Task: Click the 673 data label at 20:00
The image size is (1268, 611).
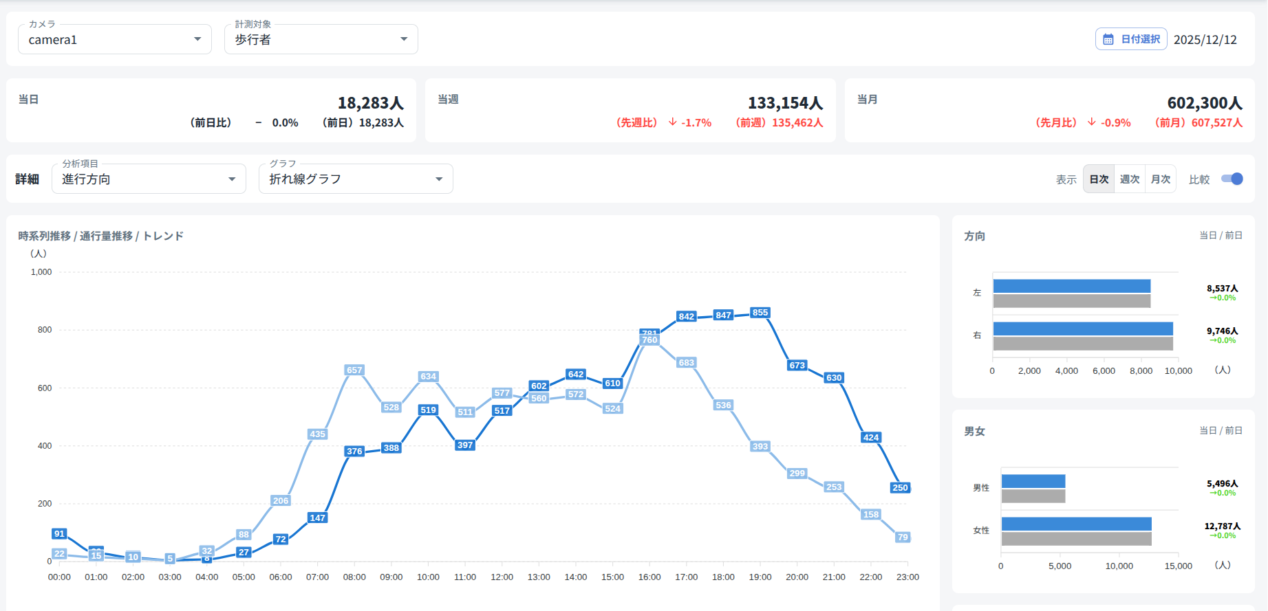Action: pos(797,366)
